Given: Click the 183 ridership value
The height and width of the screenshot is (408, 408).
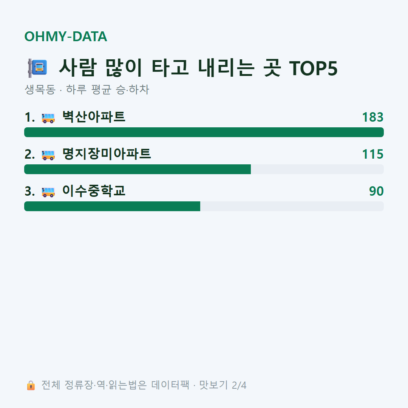Looking at the screenshot, I should click(x=372, y=117).
